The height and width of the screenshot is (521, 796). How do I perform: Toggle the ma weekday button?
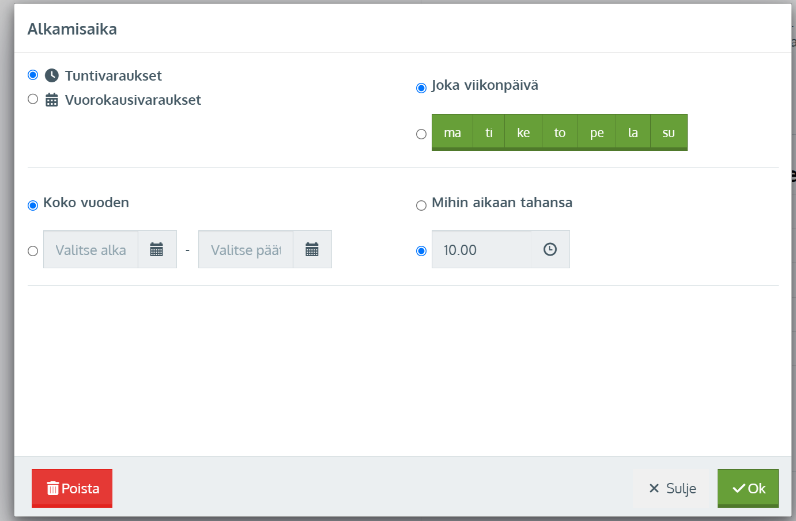pyautogui.click(x=452, y=132)
